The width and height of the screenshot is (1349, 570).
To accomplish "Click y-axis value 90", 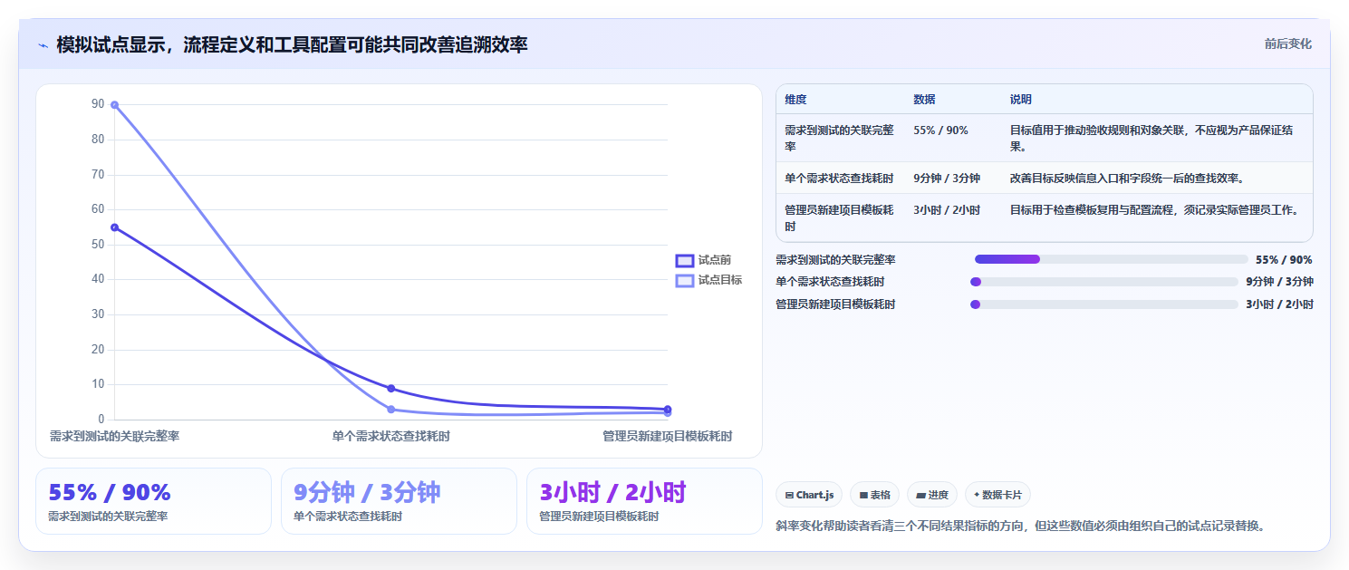I will point(98,104).
